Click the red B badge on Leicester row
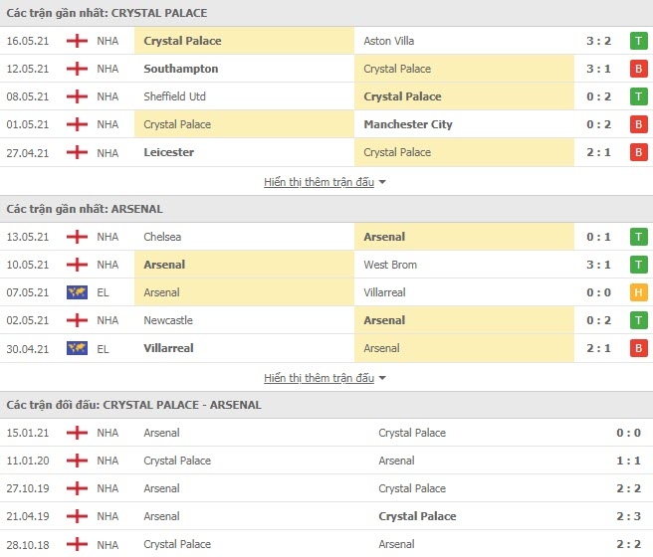 point(638,152)
